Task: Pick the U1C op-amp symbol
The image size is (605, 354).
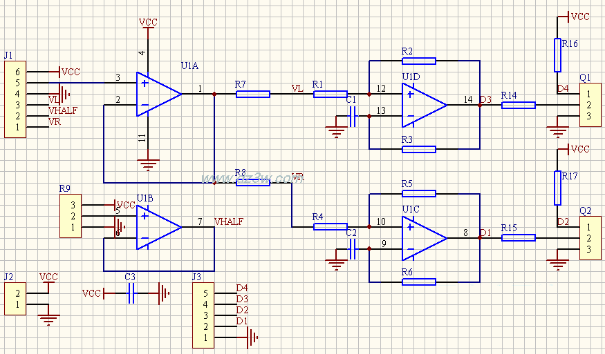Action: coord(422,237)
